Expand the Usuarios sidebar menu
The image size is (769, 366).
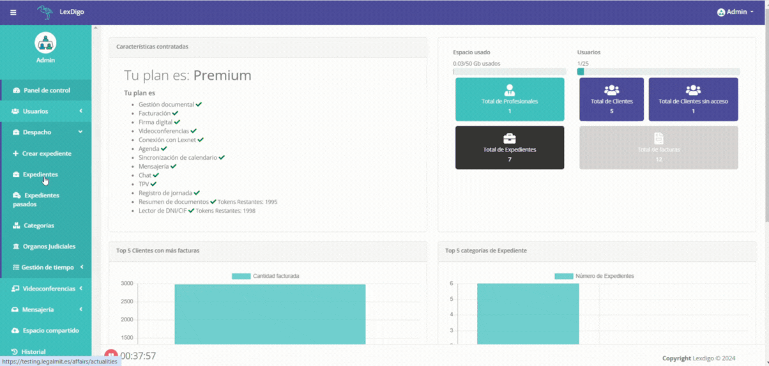pyautogui.click(x=45, y=111)
